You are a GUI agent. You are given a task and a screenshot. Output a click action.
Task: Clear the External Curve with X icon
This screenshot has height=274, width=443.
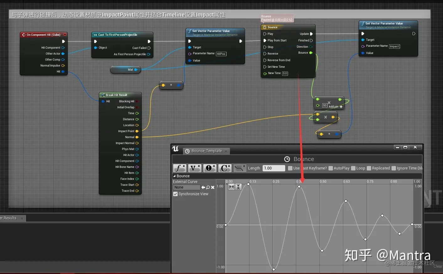pos(213,187)
